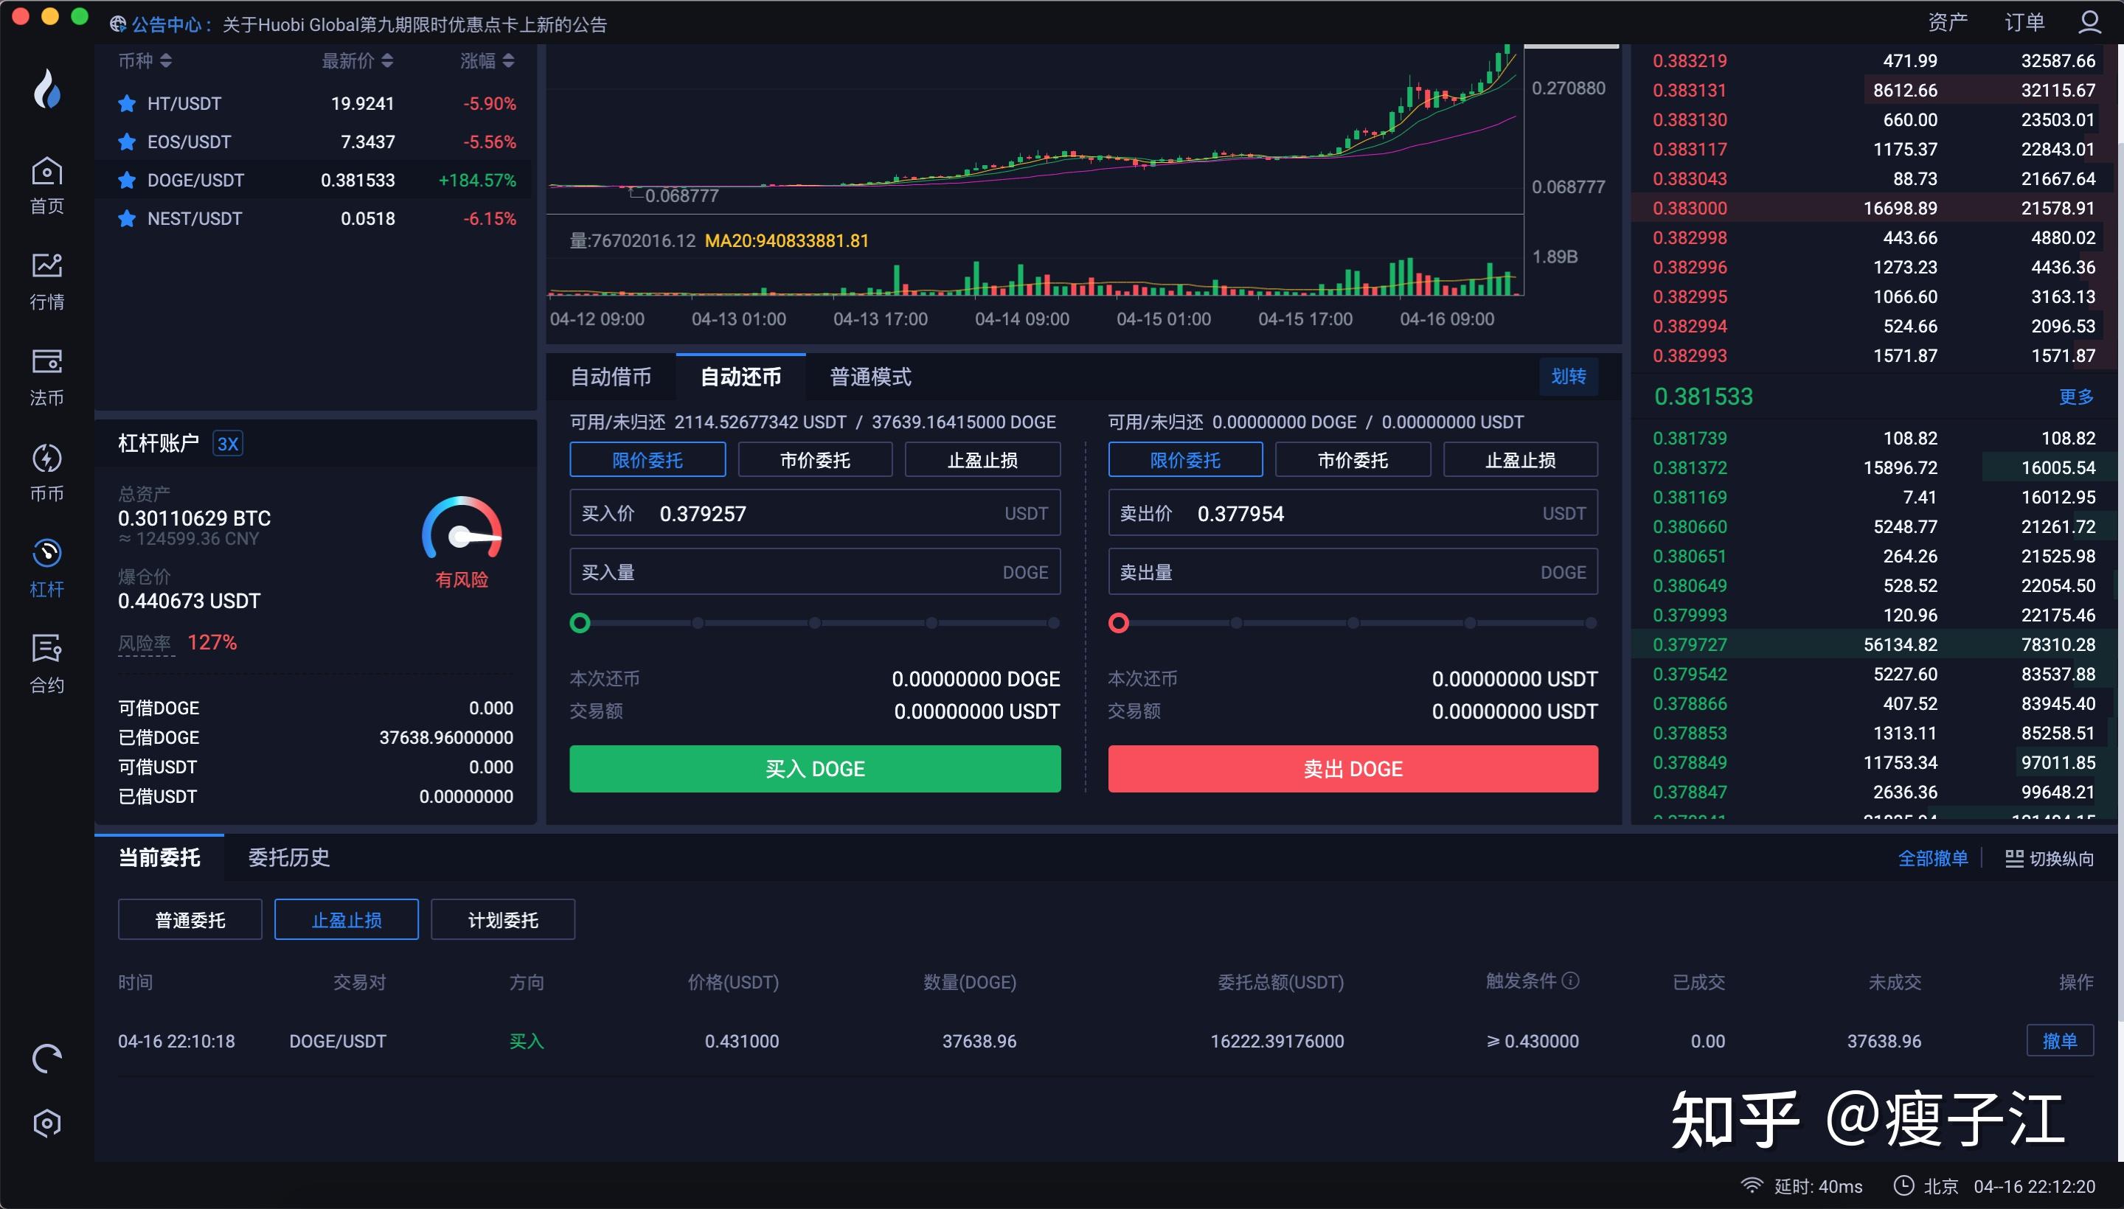This screenshot has width=2124, height=1209.
Task: Select the 法币 fiat trading icon
Action: point(46,375)
